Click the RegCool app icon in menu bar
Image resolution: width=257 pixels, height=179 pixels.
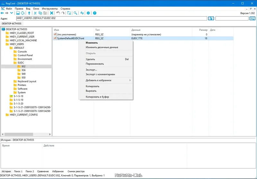[3, 9]
